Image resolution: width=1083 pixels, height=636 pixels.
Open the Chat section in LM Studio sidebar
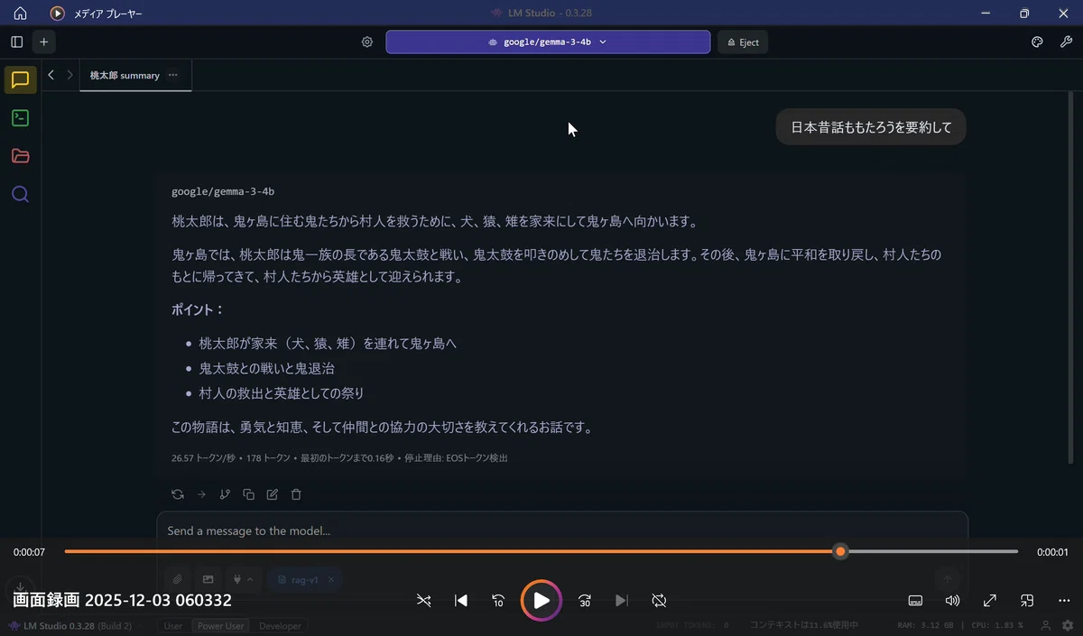[20, 79]
